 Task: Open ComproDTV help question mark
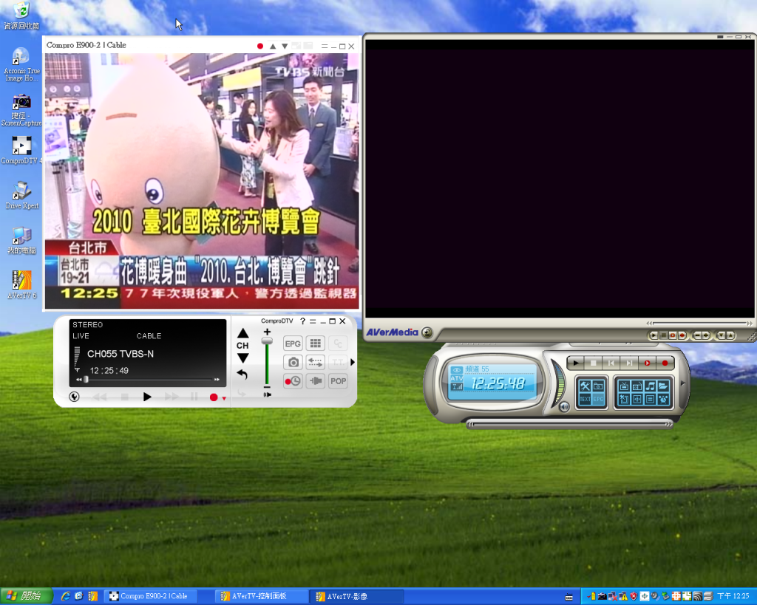coord(302,321)
